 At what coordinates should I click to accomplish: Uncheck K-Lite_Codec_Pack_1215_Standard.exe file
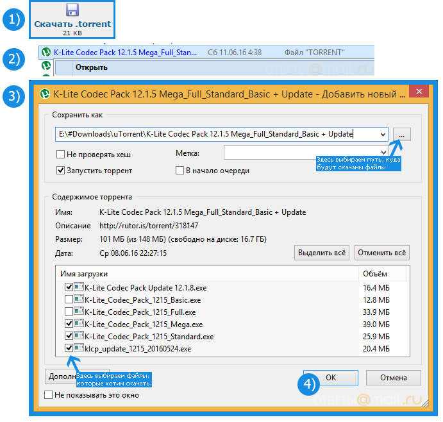pos(69,335)
